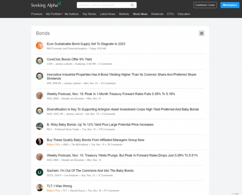The height and width of the screenshot is (195, 242).
Task: Click ING Economic and Financial Analysis author
Action: [67, 49]
